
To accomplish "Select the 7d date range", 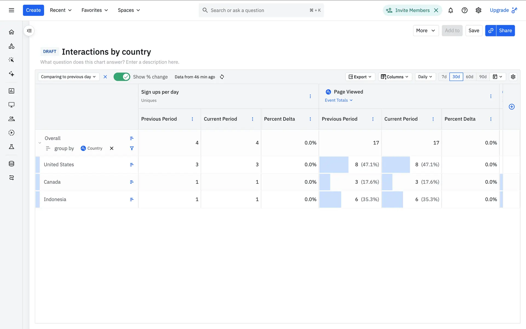I will point(444,77).
